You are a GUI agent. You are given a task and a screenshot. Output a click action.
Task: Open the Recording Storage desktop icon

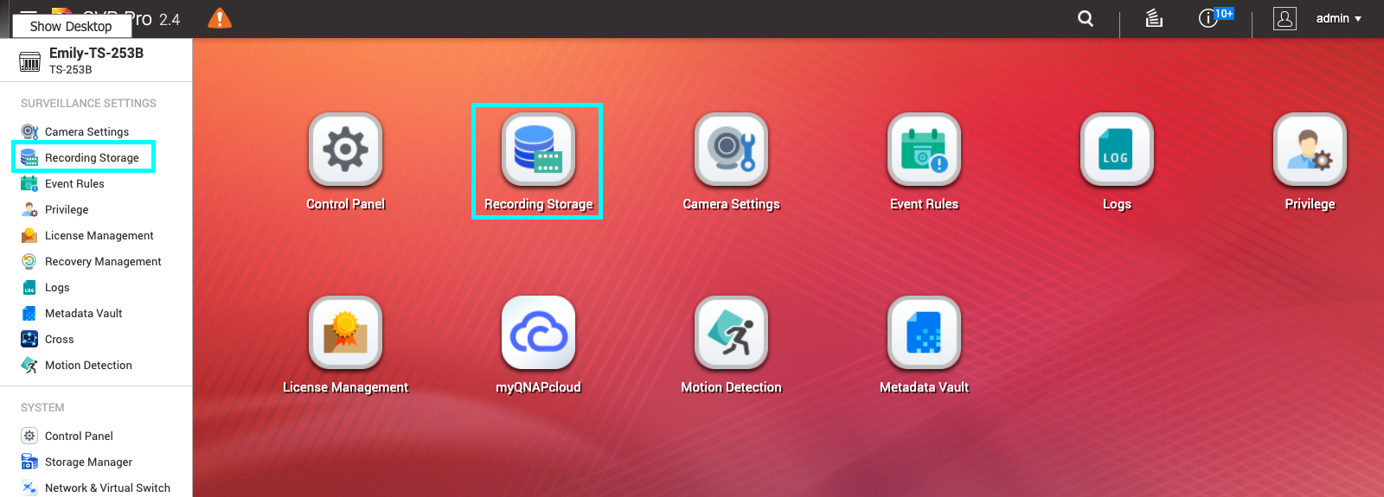(538, 150)
